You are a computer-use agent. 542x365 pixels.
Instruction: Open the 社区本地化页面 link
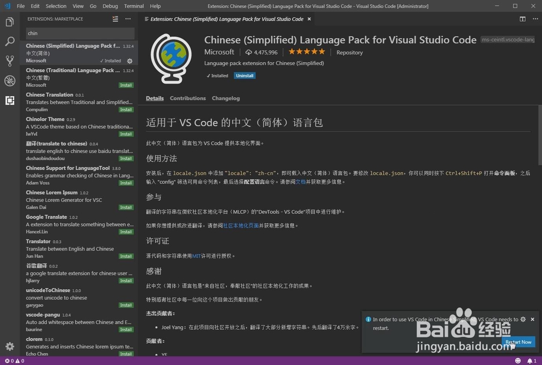(x=241, y=225)
